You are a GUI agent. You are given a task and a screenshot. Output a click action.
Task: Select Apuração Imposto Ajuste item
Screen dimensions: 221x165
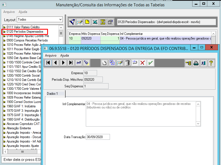point(21,146)
